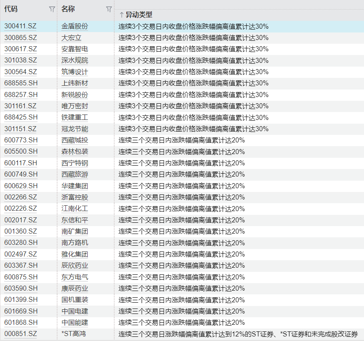Open stock code 301151.SZ
Screen dimensions: 364x341
point(20,129)
